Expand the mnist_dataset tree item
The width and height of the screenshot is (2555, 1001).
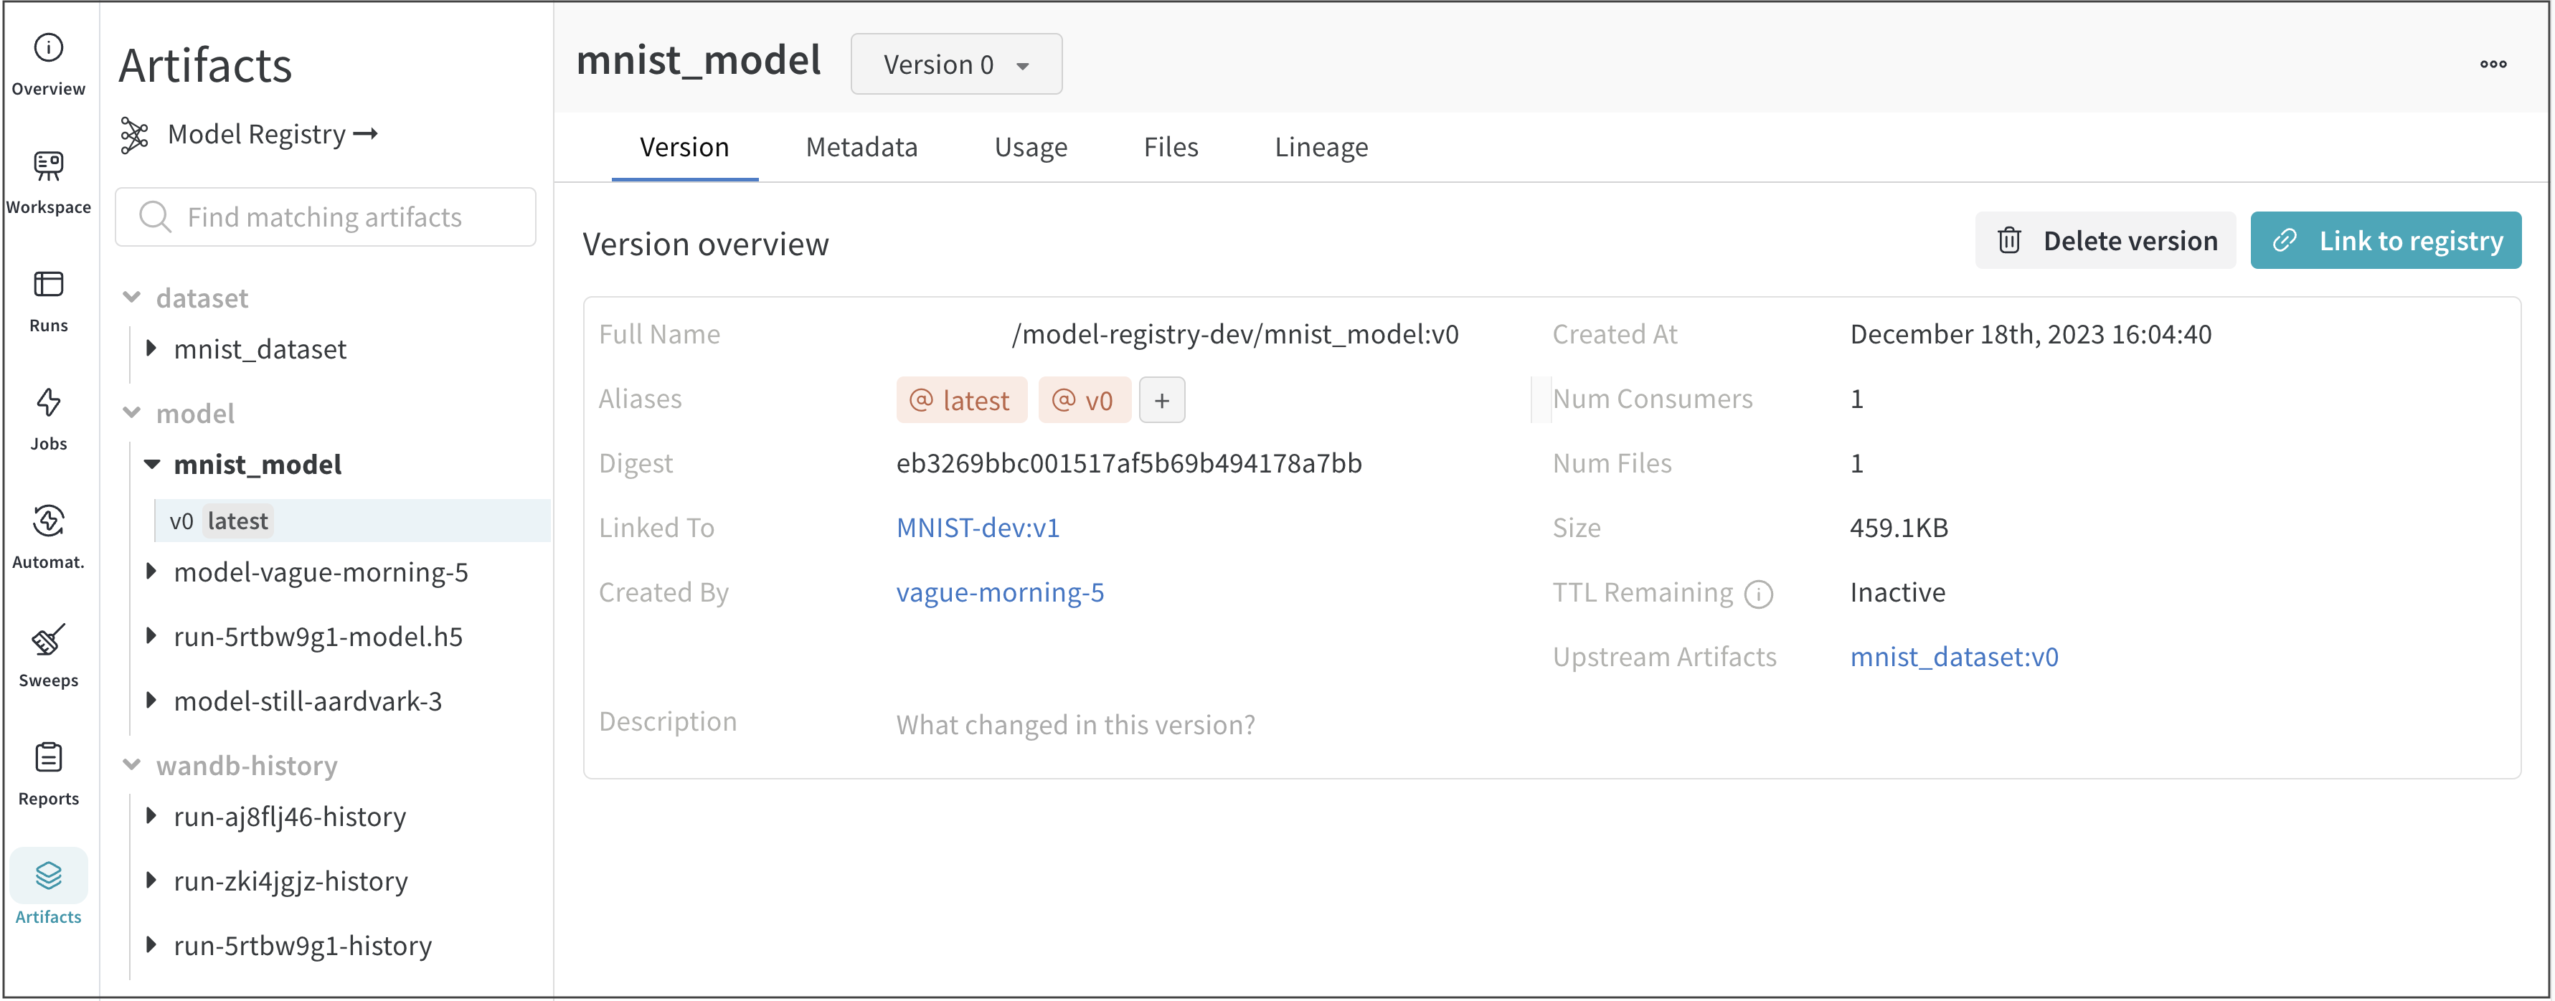coord(152,349)
